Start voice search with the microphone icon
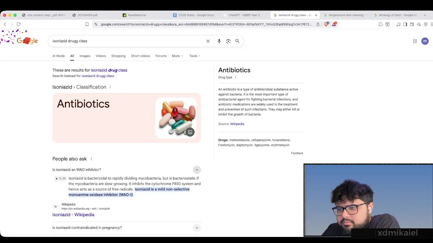 coord(219,41)
